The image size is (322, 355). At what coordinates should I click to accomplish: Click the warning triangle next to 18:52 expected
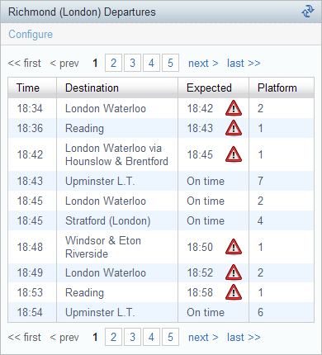[x=234, y=272]
